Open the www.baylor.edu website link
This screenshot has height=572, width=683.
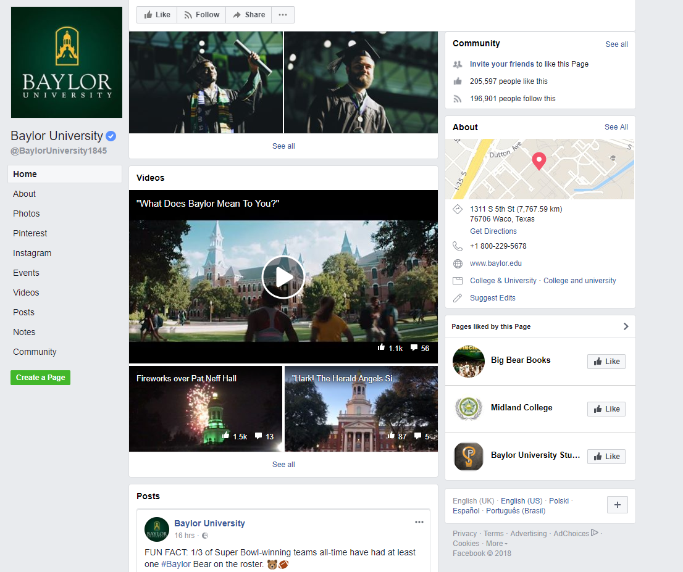pos(496,263)
